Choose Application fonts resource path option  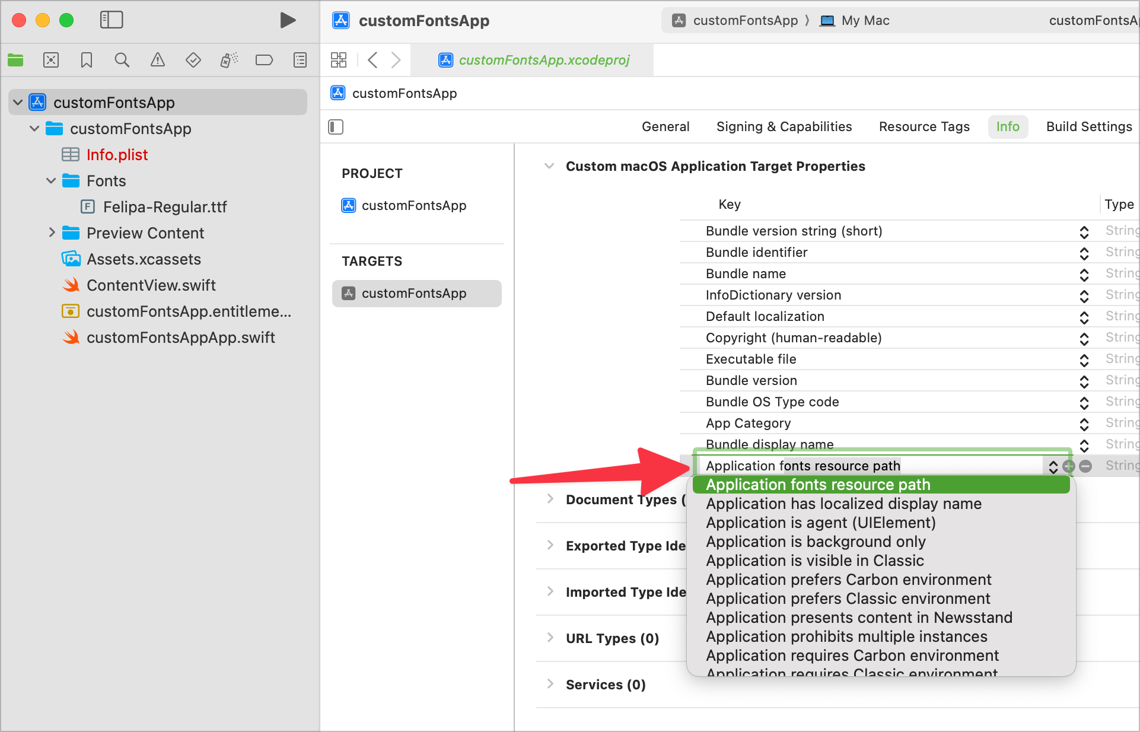coord(881,485)
